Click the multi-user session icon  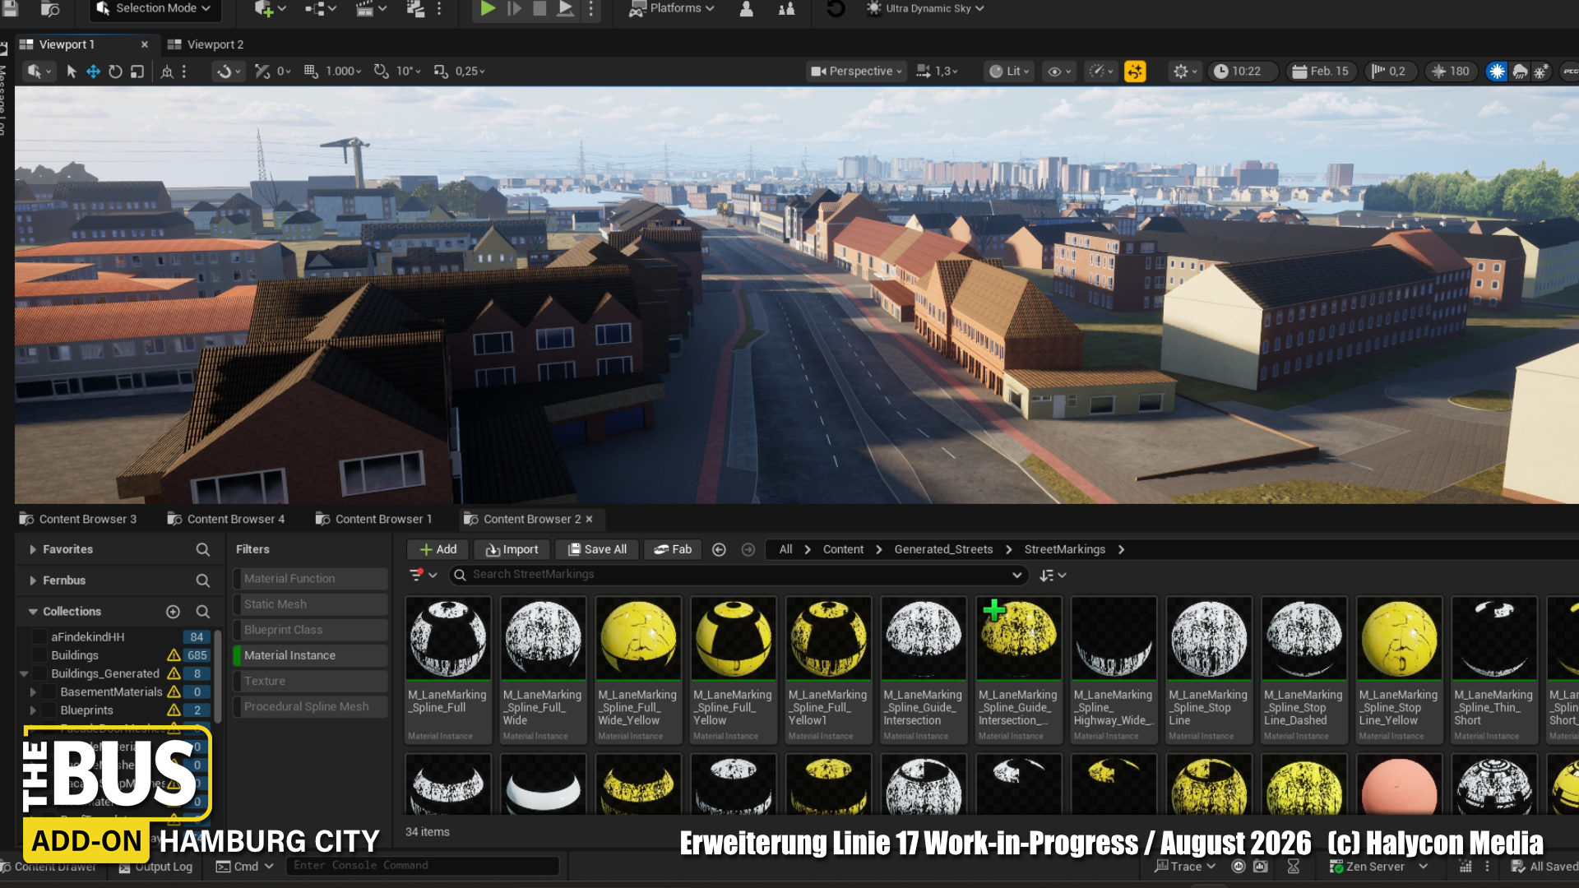(x=786, y=8)
